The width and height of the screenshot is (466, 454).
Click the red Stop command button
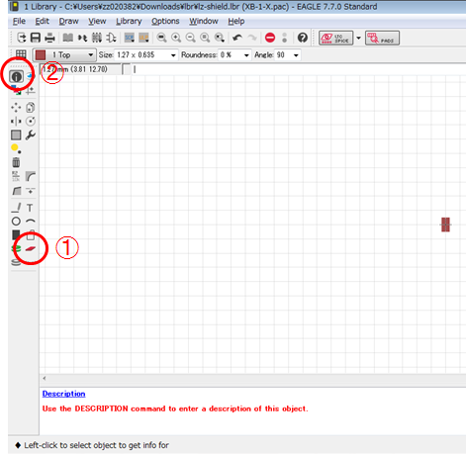coord(270,38)
